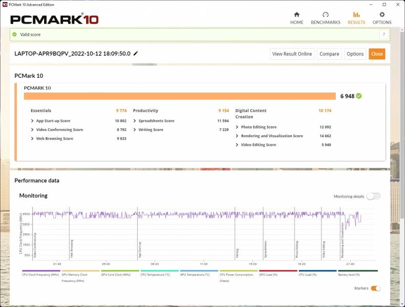The height and width of the screenshot is (307, 405).
Task: Select RESULTS tab label
Action: tap(356, 23)
